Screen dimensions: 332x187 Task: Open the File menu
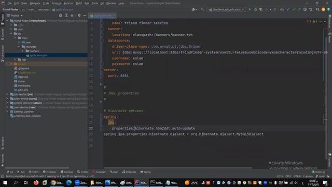9,3
